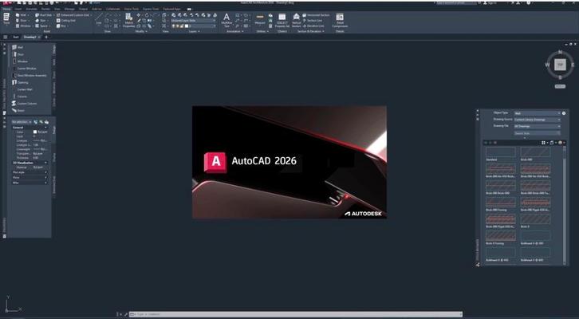Click the Multiline Text tool in Annotation panel
579x319 pixels.
(226, 19)
